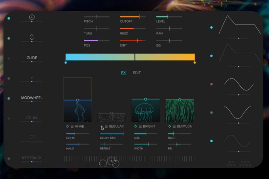Toggle the dot beside the circled-dot modulator

coord(9,18)
